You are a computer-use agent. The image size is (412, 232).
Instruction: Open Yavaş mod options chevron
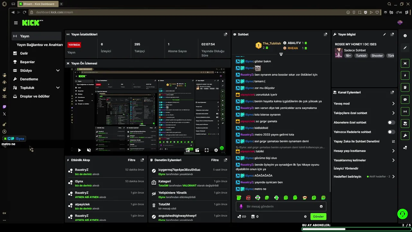click(393, 104)
